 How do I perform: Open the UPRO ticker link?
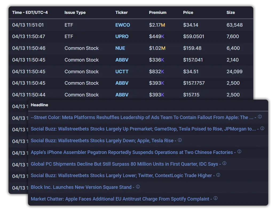(122, 36)
